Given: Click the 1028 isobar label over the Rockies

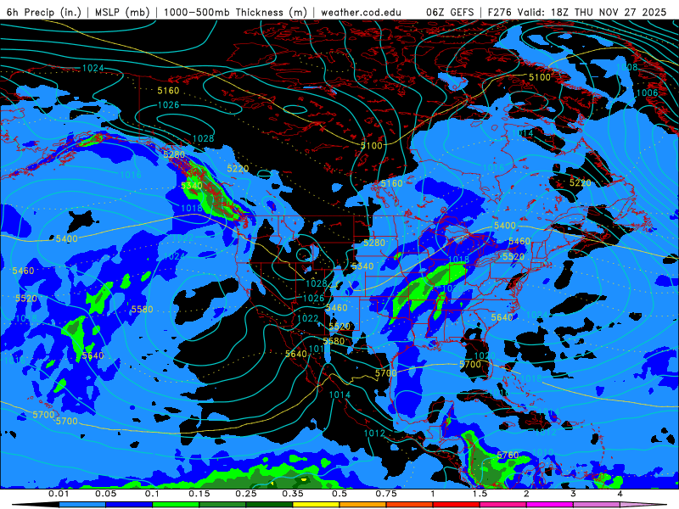Looking at the screenshot, I should pyautogui.click(x=316, y=283).
